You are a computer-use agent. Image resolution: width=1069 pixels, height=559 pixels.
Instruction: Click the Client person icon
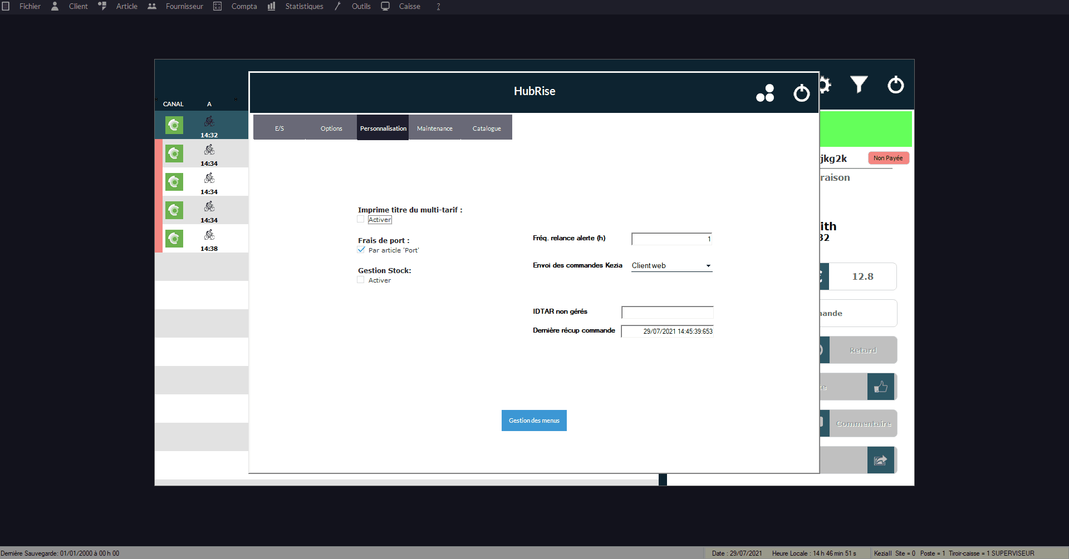tap(55, 6)
